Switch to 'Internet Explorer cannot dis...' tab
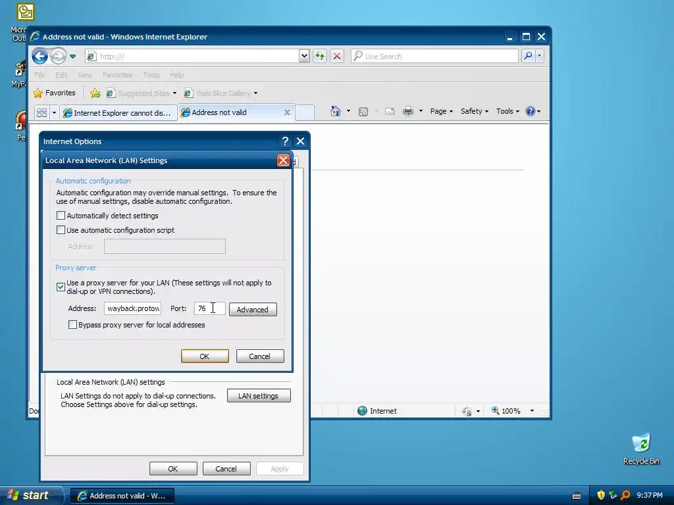Screen dimensions: 674x505 pyautogui.click(x=118, y=113)
